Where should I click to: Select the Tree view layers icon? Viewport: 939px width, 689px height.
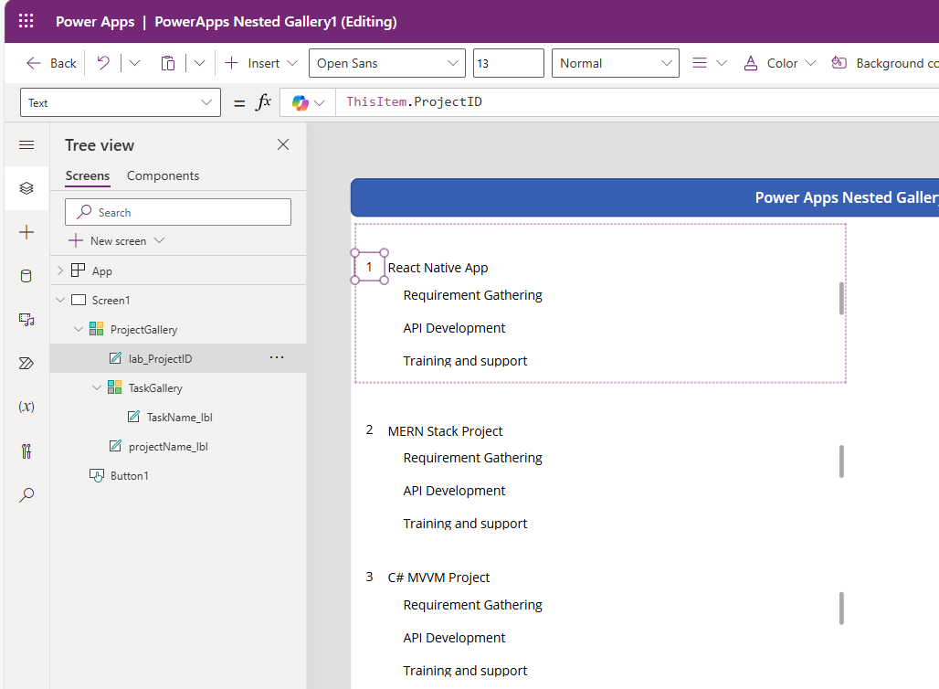pyautogui.click(x=26, y=188)
